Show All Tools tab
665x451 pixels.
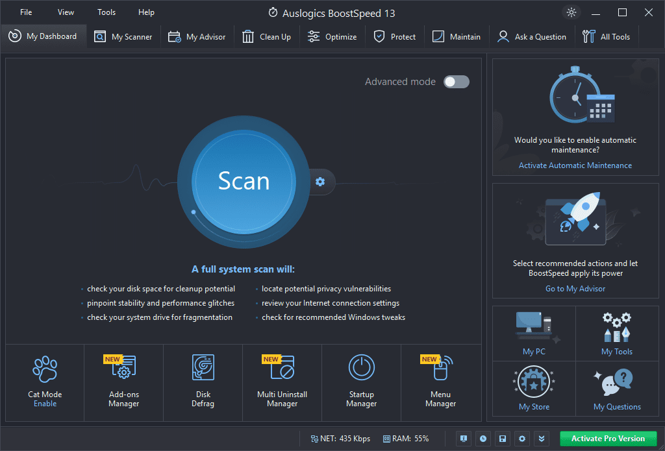(x=607, y=37)
